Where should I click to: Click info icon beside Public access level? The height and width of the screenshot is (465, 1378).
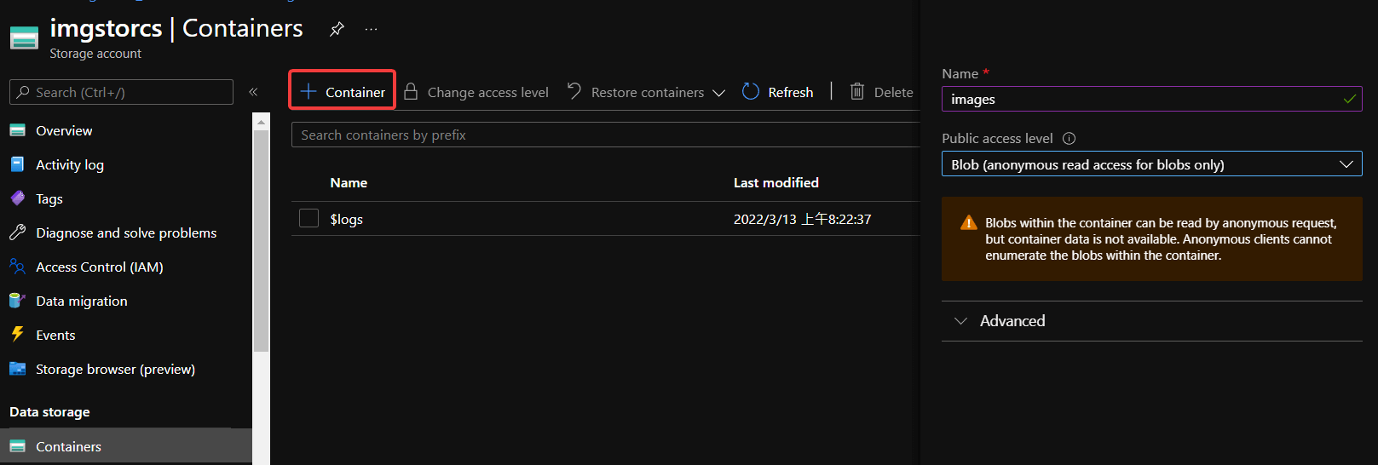1069,139
